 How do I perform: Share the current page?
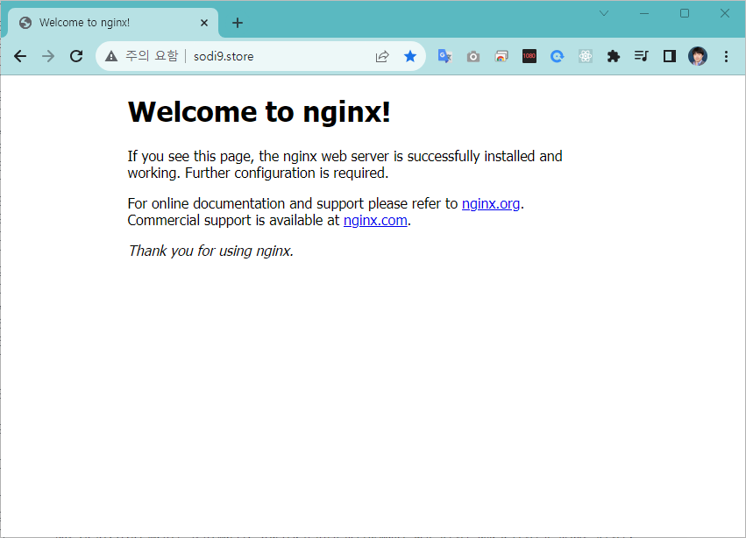click(x=382, y=55)
